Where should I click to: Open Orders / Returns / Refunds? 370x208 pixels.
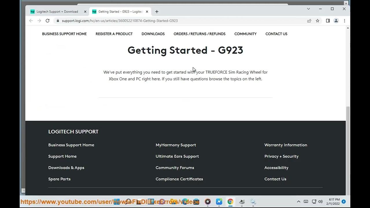[x=199, y=34]
